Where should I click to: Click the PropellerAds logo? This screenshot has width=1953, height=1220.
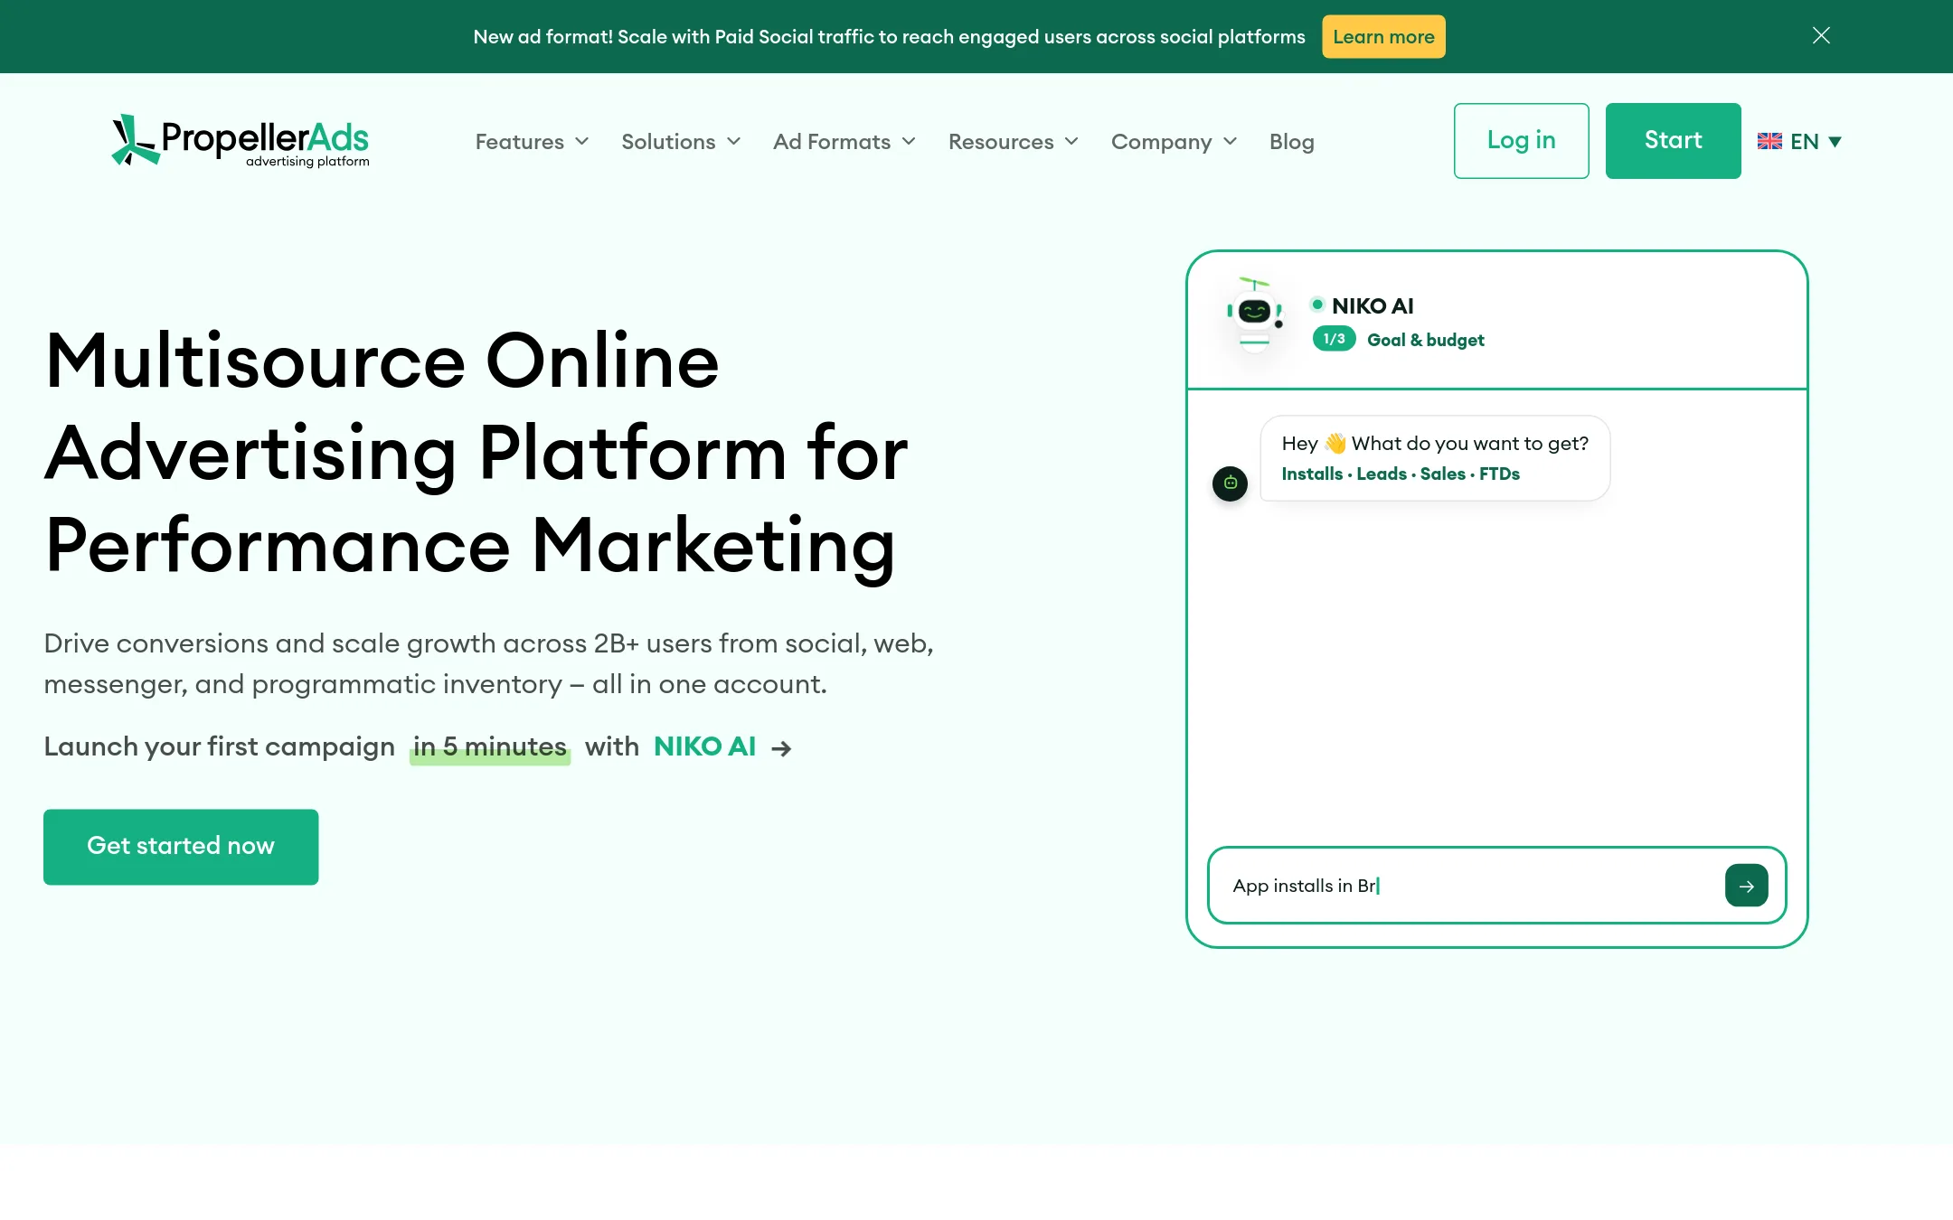240,141
